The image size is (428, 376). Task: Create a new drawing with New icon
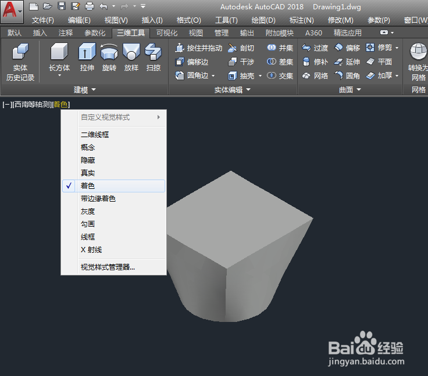click(34, 6)
